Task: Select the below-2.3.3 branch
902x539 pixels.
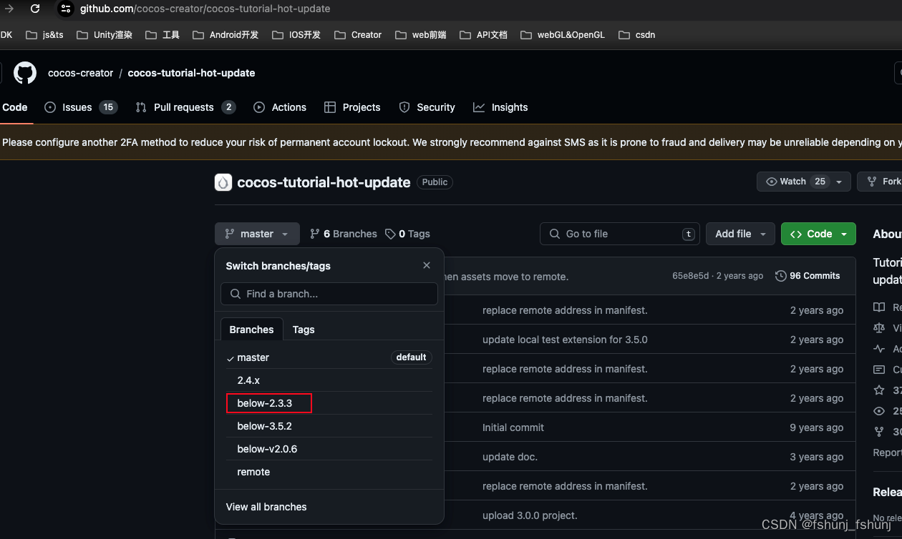Action: tap(329, 403)
